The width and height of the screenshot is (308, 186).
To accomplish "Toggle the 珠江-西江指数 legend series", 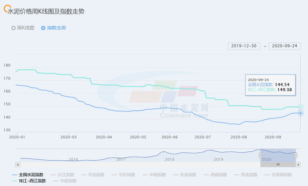I will 29,181.
